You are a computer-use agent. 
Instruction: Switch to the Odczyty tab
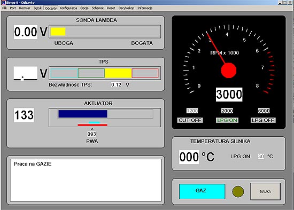click(51, 8)
